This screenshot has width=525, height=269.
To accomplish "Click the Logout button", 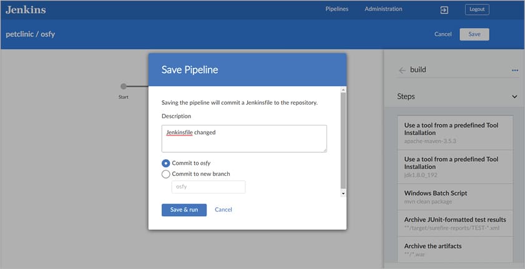I will pos(477,9).
